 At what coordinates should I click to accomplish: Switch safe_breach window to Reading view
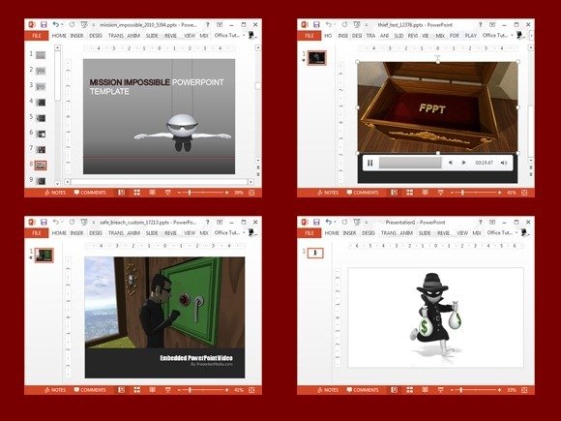coord(153,390)
